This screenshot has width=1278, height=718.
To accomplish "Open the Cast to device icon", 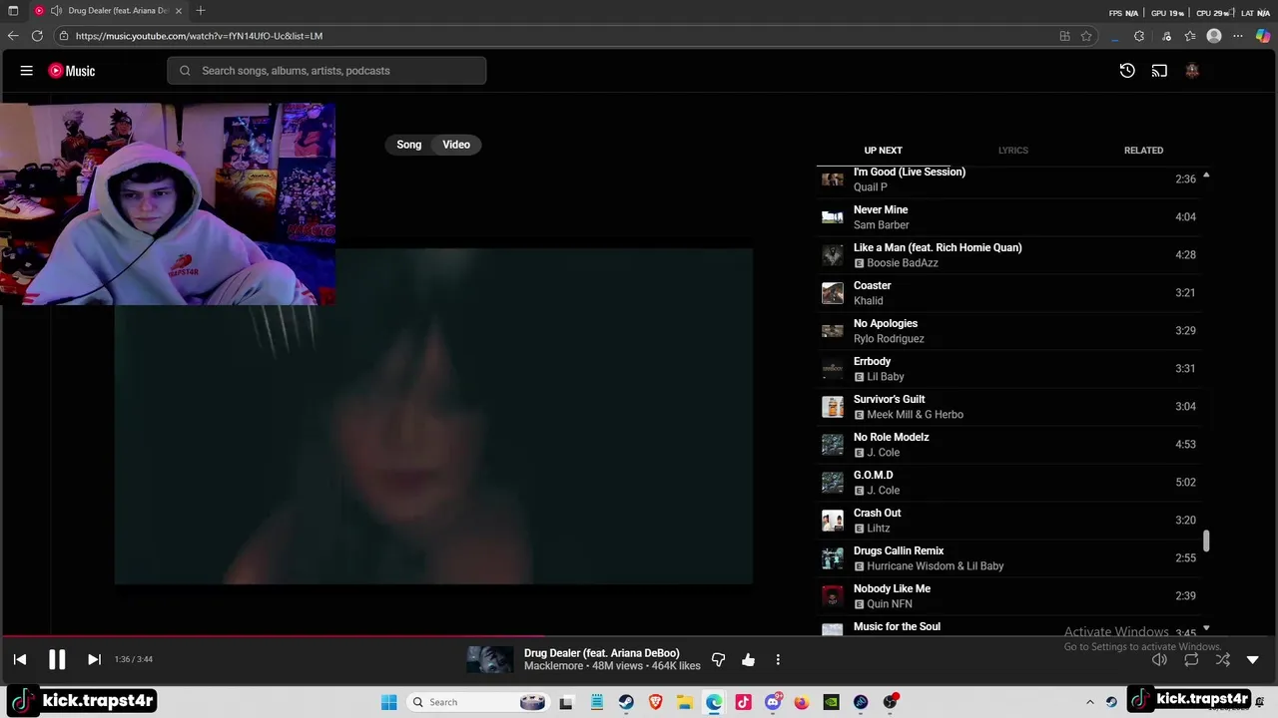I will click(x=1159, y=71).
